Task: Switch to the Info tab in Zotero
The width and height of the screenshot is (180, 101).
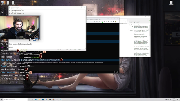Action: (128, 22)
